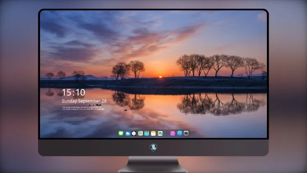Image resolution: width=307 pixels, height=173 pixels.
Task: Open the yellow Notes app in the dock
Action: click(153, 133)
